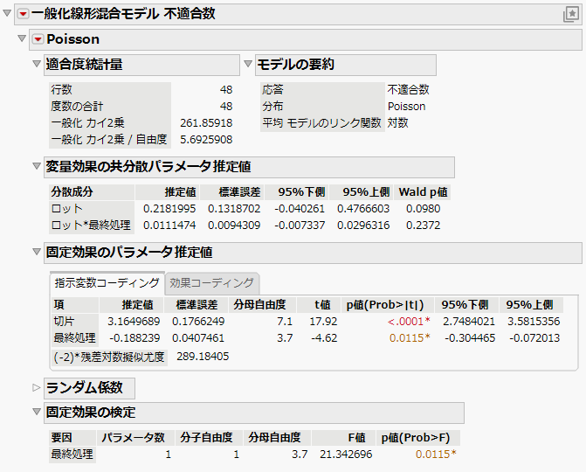
Task: Open red triangle menu for 一般化線形混合モデル
Action: coord(24,14)
